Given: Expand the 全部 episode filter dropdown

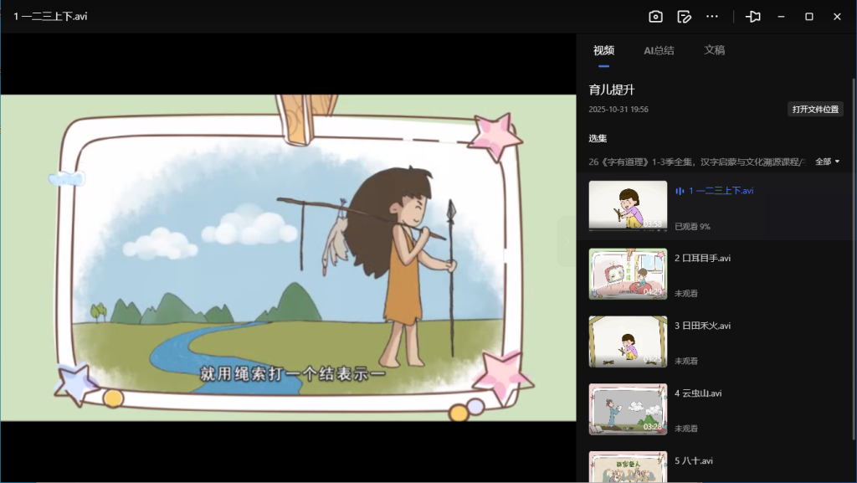Looking at the screenshot, I should [827, 162].
